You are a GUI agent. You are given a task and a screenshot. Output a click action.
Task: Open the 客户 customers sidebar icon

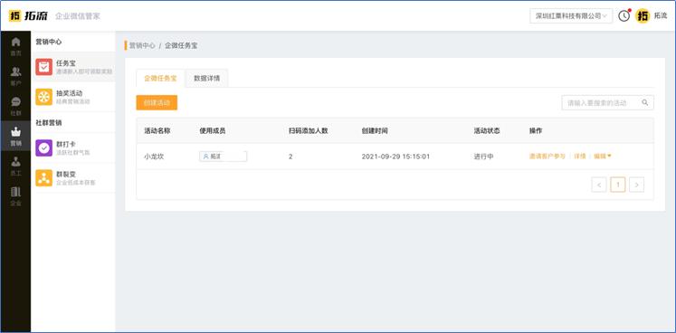pos(15,76)
